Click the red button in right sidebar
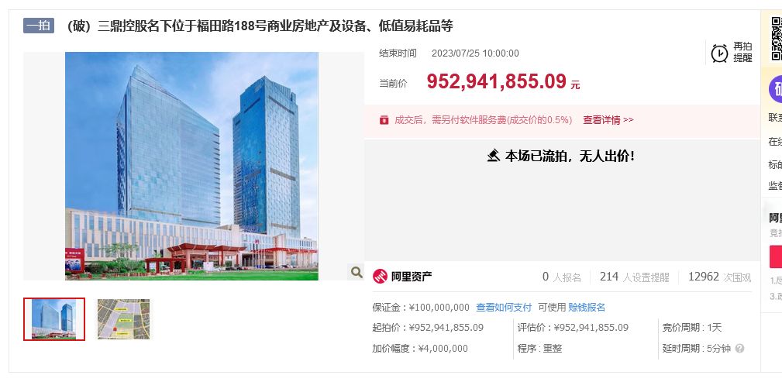 tap(776, 256)
